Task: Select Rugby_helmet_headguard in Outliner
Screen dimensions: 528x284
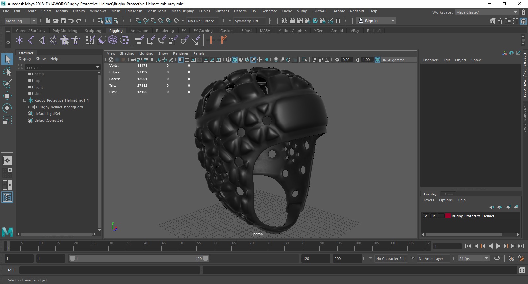Action: [x=60, y=107]
